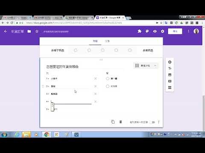Remove row 2 with its X

[x=96, y=86]
